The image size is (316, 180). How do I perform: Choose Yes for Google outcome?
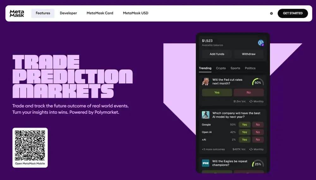(245, 125)
